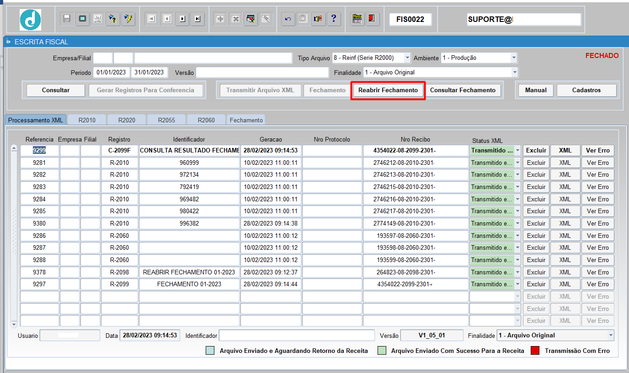This screenshot has height=373, width=629.
Task: Open Status XML dropdown for reference 9299
Action: coord(517,150)
